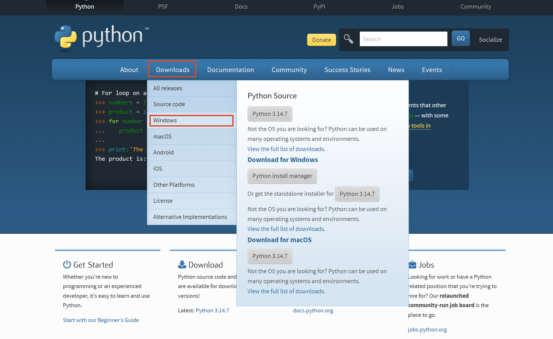The height and width of the screenshot is (339, 553).
Task: Open the Success Stories menu
Action: [x=347, y=70]
